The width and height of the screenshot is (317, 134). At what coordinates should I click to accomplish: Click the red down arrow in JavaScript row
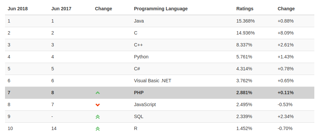98,105
